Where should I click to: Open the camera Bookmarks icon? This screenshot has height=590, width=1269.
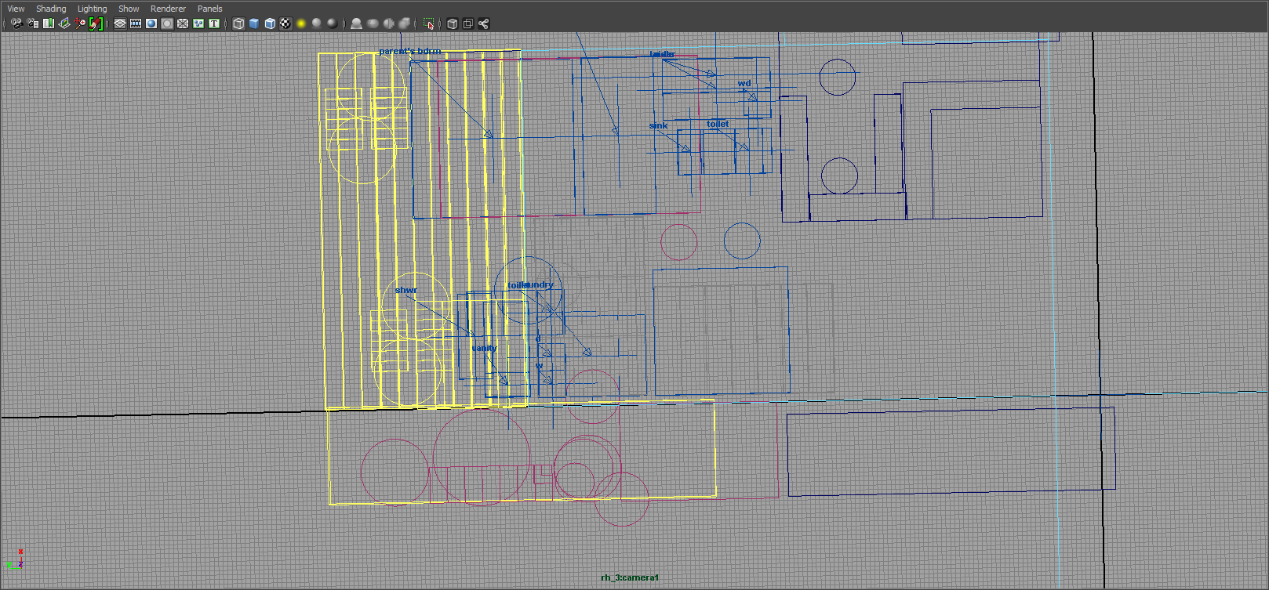click(49, 24)
